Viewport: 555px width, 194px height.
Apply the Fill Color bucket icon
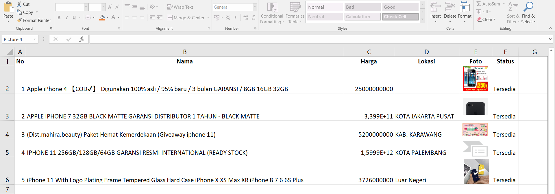(x=102, y=18)
